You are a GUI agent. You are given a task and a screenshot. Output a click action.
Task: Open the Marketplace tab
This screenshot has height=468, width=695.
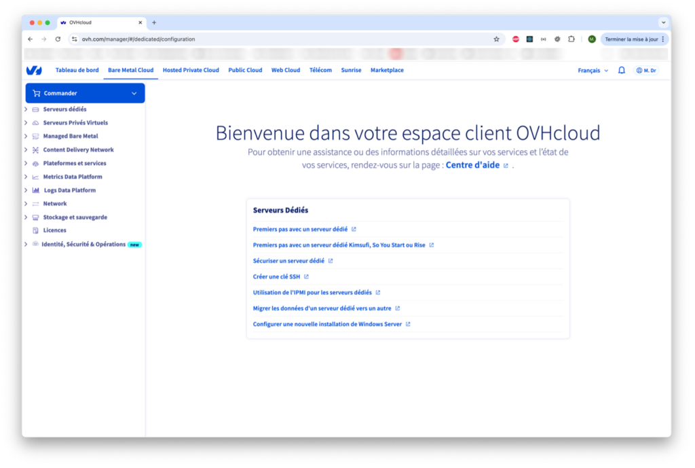coord(387,70)
